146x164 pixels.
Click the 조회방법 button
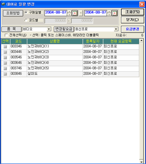13,13
